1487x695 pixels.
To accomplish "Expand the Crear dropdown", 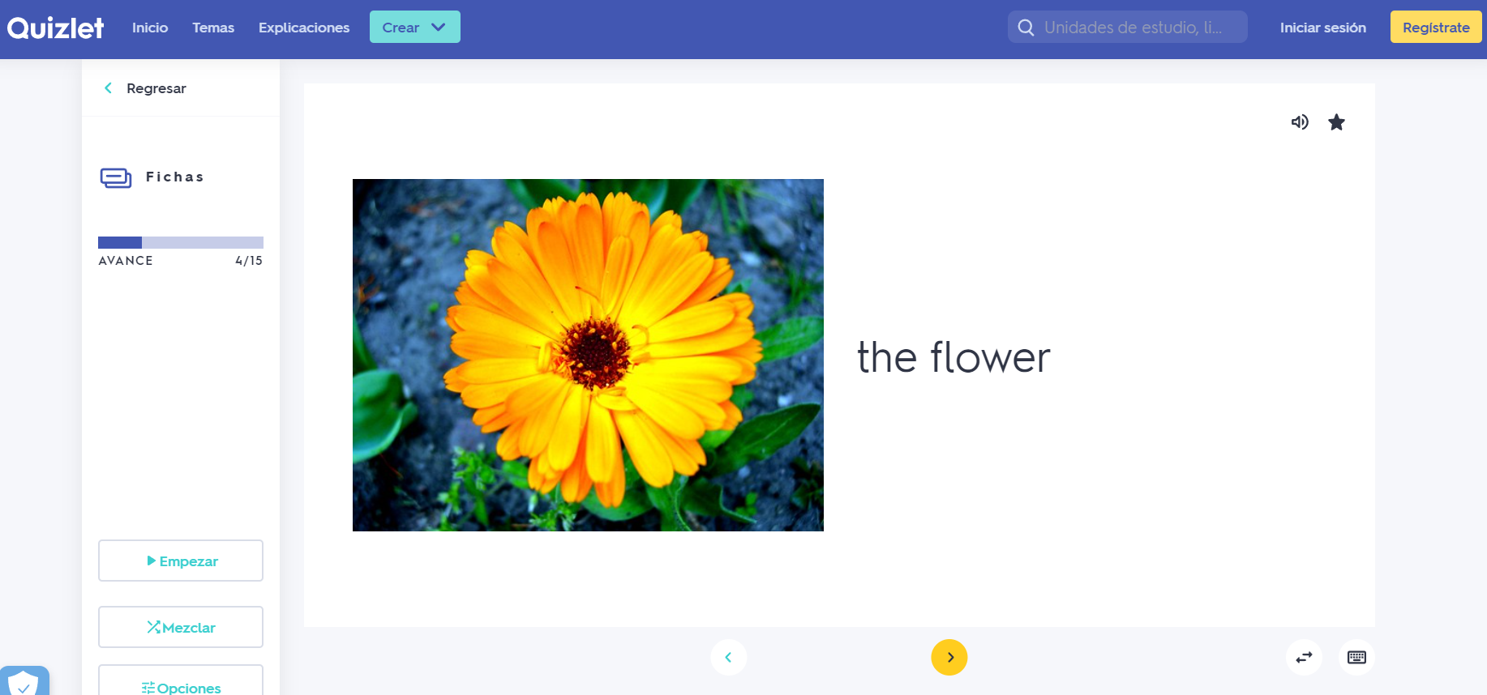I will tap(415, 27).
